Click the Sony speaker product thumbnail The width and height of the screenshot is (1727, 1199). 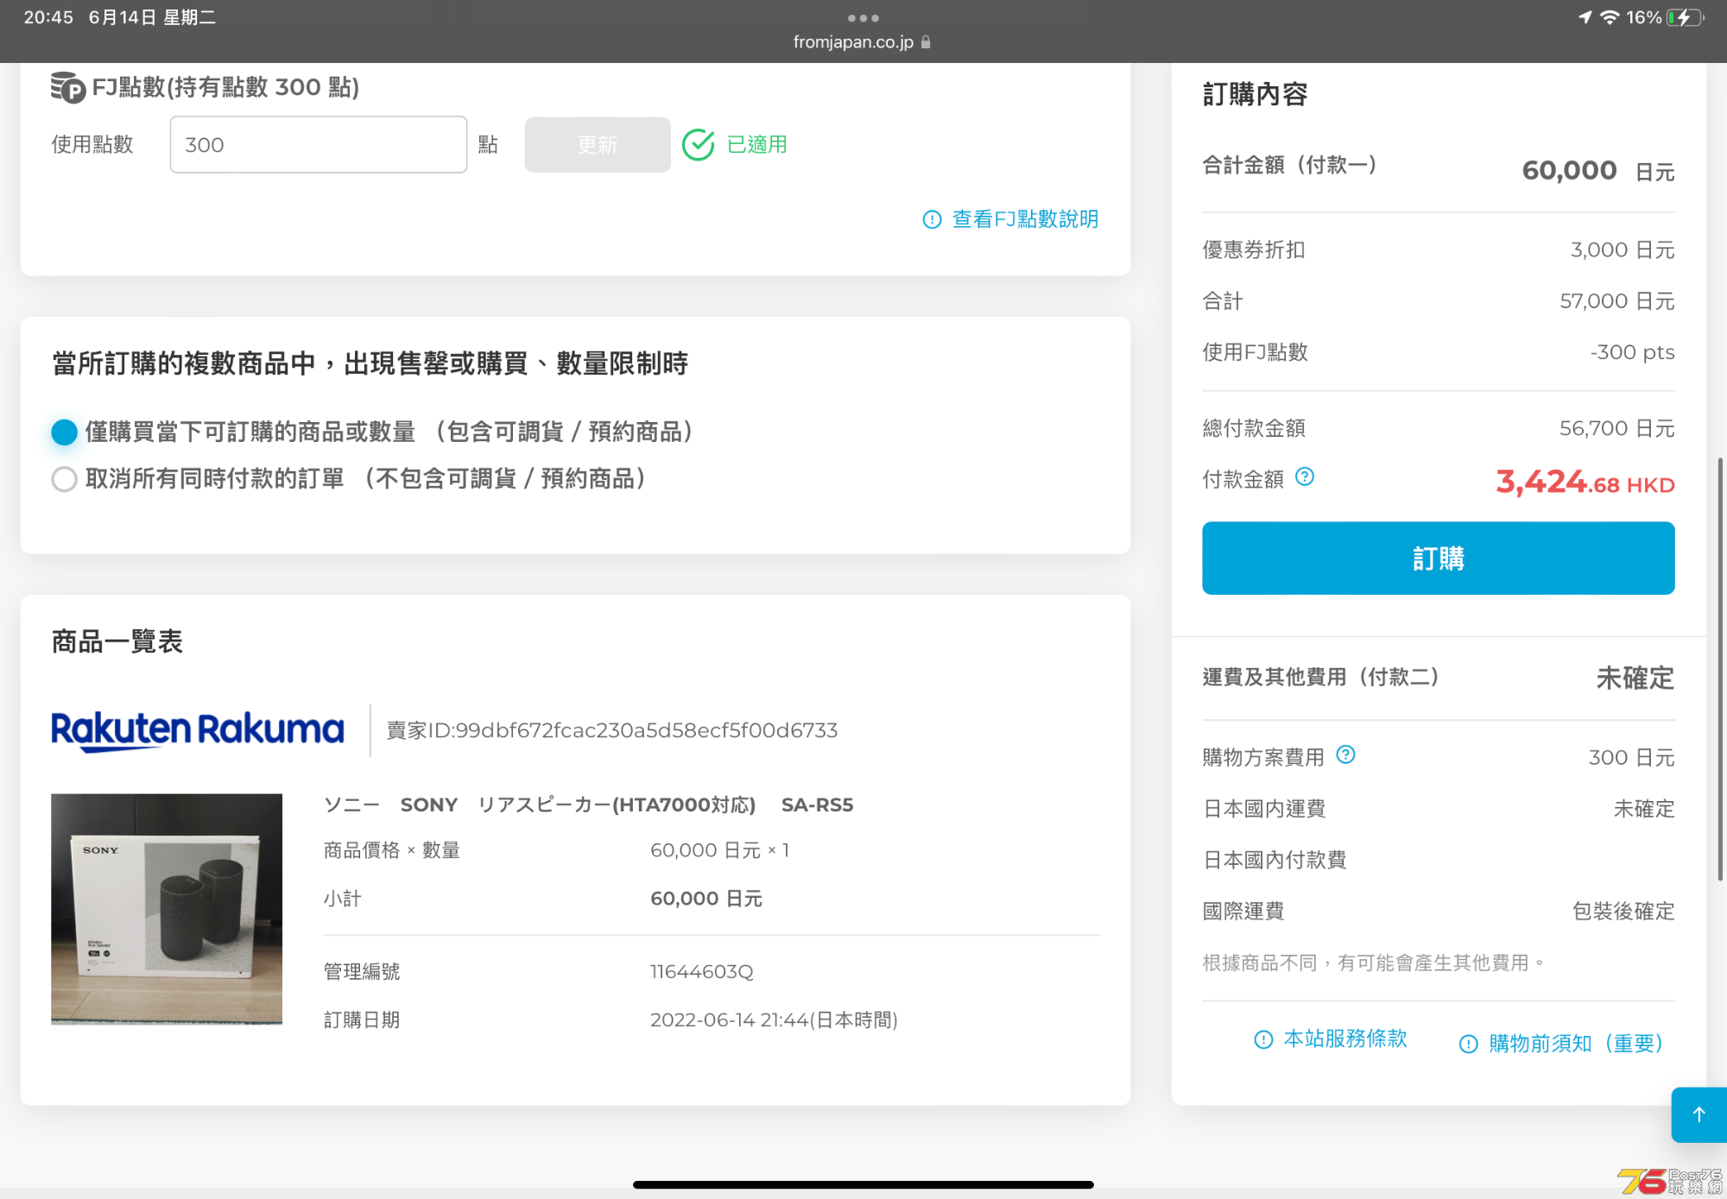pyautogui.click(x=167, y=909)
